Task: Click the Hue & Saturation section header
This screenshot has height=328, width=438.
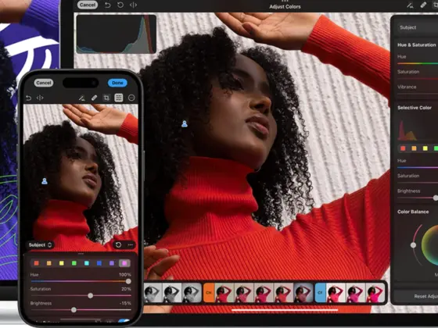Action: (x=416, y=45)
